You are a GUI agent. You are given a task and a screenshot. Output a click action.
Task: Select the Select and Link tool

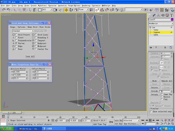tap(15, 10)
